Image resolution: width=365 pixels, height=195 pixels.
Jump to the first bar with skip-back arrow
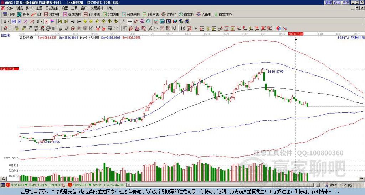pyautogui.click(x=60, y=21)
